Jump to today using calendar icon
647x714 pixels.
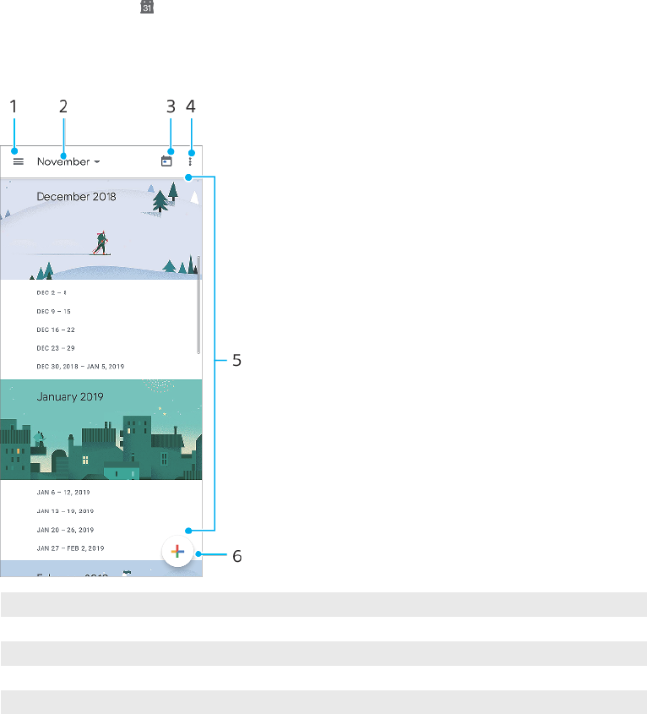(x=166, y=161)
